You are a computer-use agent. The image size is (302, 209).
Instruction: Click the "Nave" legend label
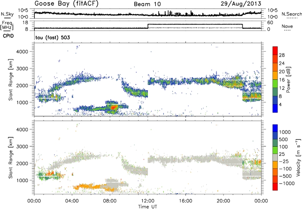click(x=287, y=26)
